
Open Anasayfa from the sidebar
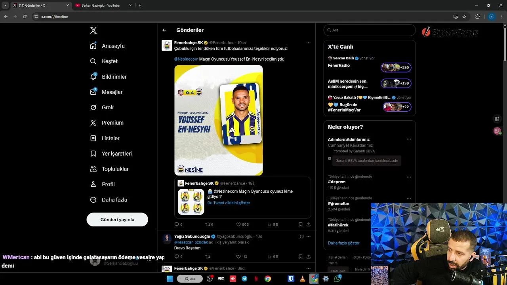(107, 46)
